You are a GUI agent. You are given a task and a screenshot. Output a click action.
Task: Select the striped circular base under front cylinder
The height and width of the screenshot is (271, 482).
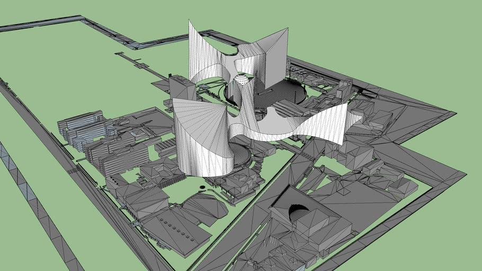click(x=241, y=158)
